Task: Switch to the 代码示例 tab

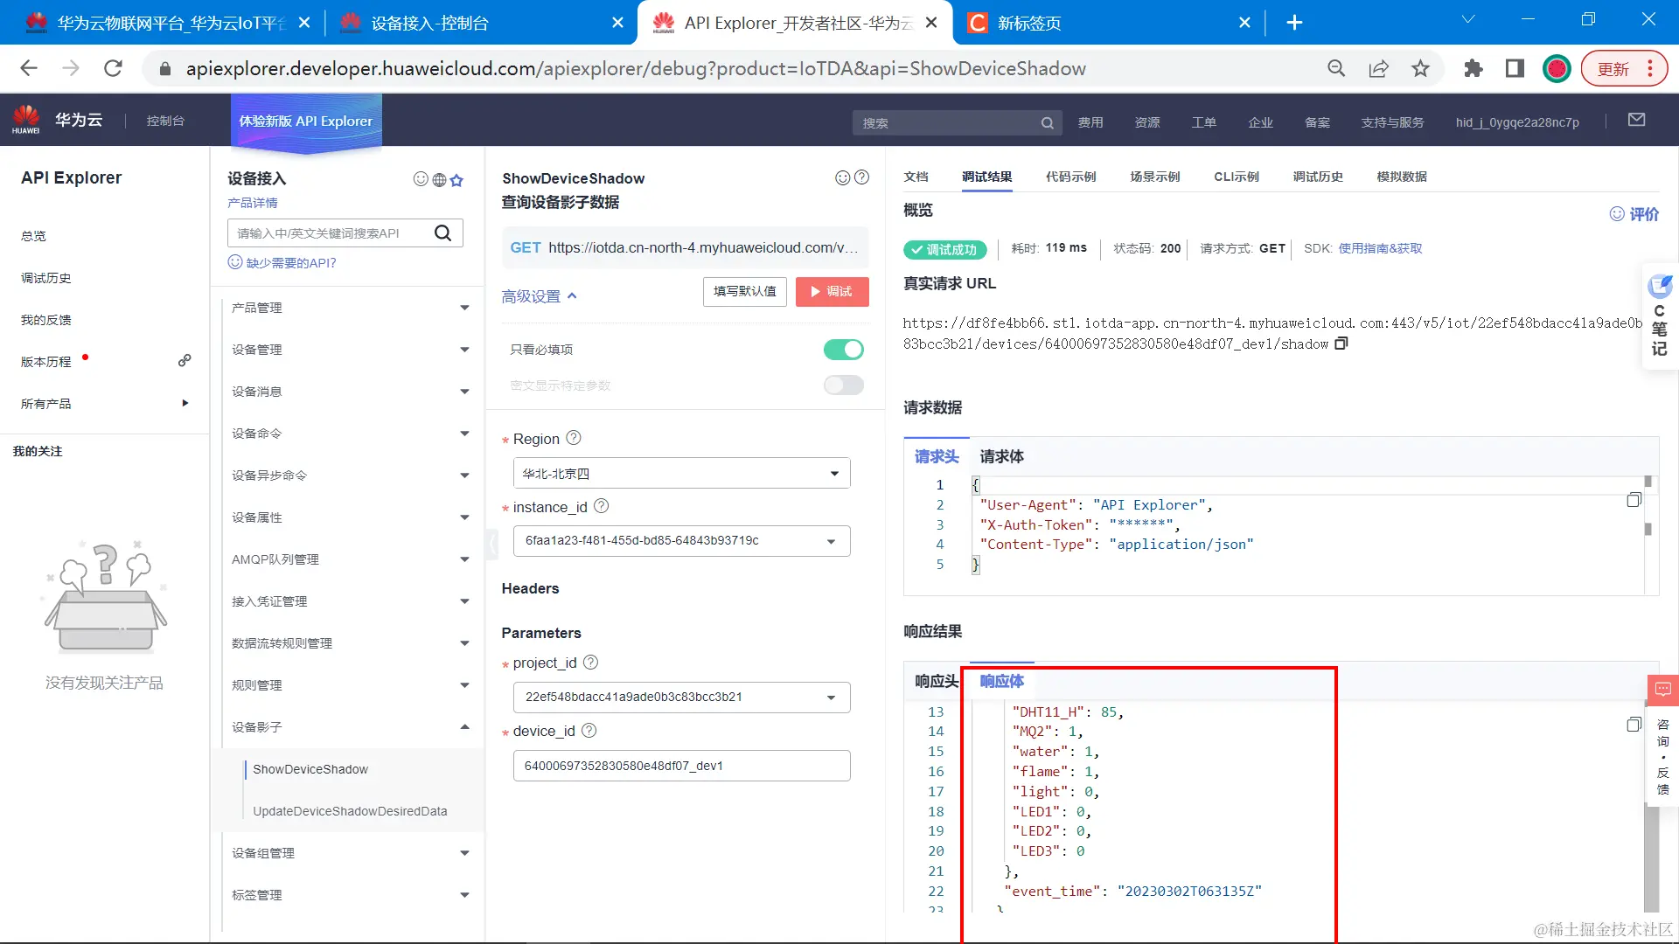Action: pos(1070,177)
